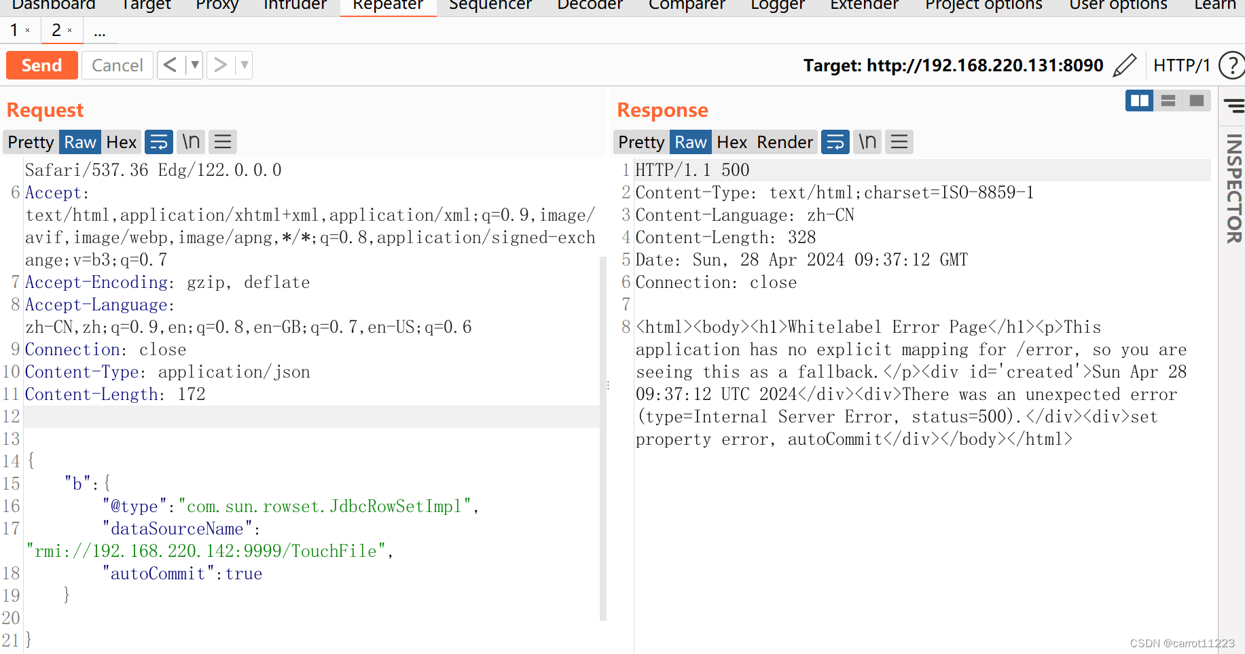
Task: Click the response Date header line
Action: (801, 260)
